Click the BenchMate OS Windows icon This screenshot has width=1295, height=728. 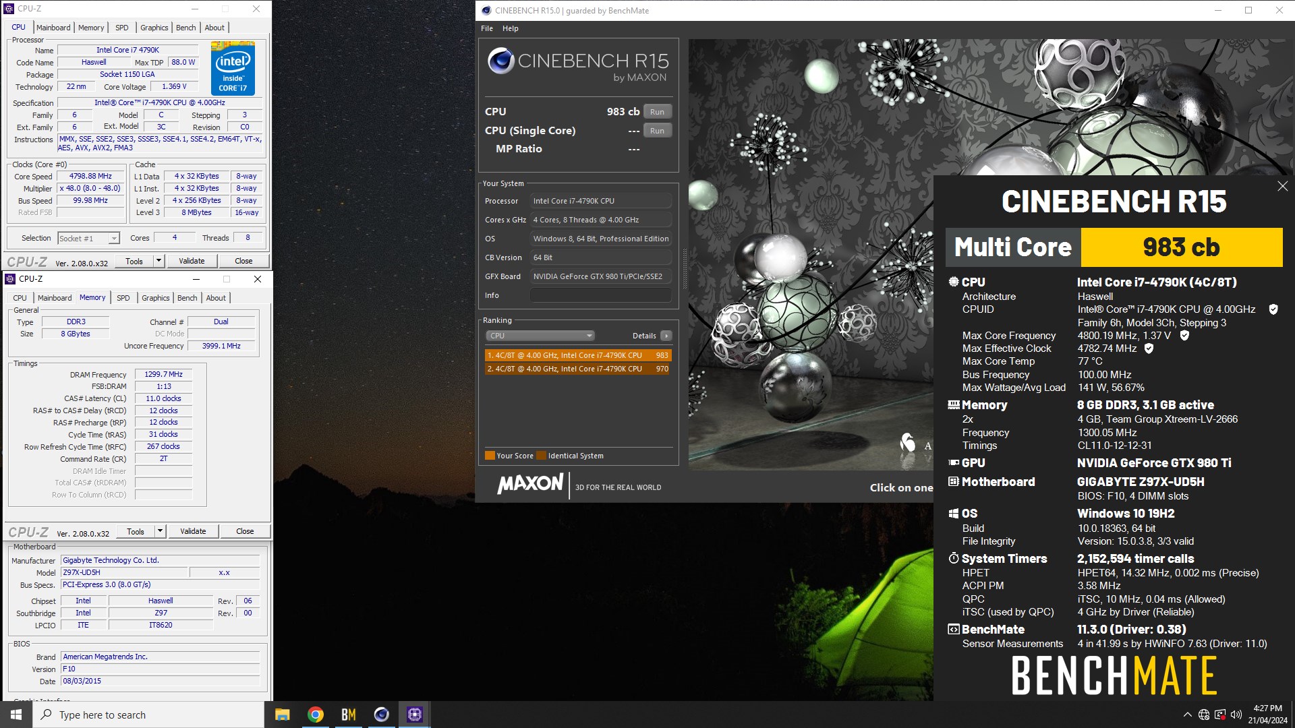(953, 514)
